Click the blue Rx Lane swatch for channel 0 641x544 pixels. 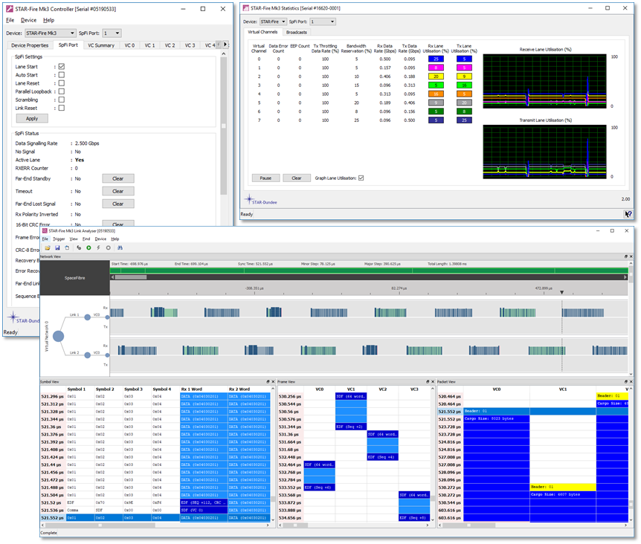click(x=436, y=59)
